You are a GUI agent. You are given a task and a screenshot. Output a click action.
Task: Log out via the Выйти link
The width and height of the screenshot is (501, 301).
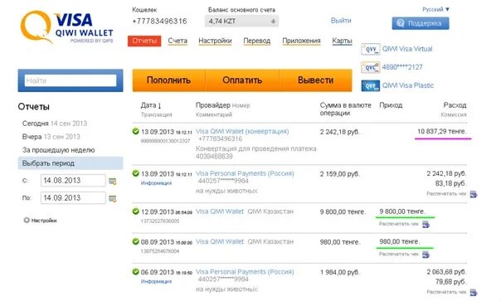341,21
